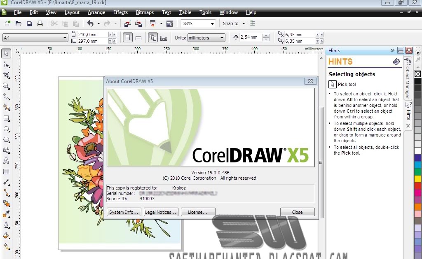Select the Dimension tool
Image resolution: width=422 pixels, height=259 pixels.
pyautogui.click(x=6, y=182)
